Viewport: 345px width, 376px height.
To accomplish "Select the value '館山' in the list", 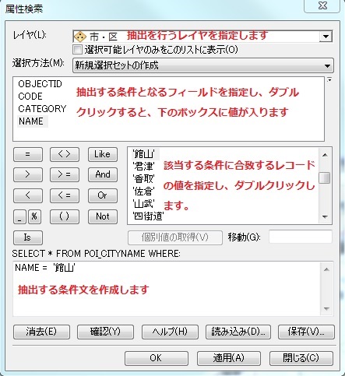I will [143, 154].
